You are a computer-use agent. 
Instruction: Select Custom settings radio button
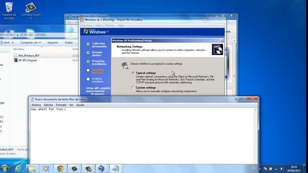tap(133, 87)
